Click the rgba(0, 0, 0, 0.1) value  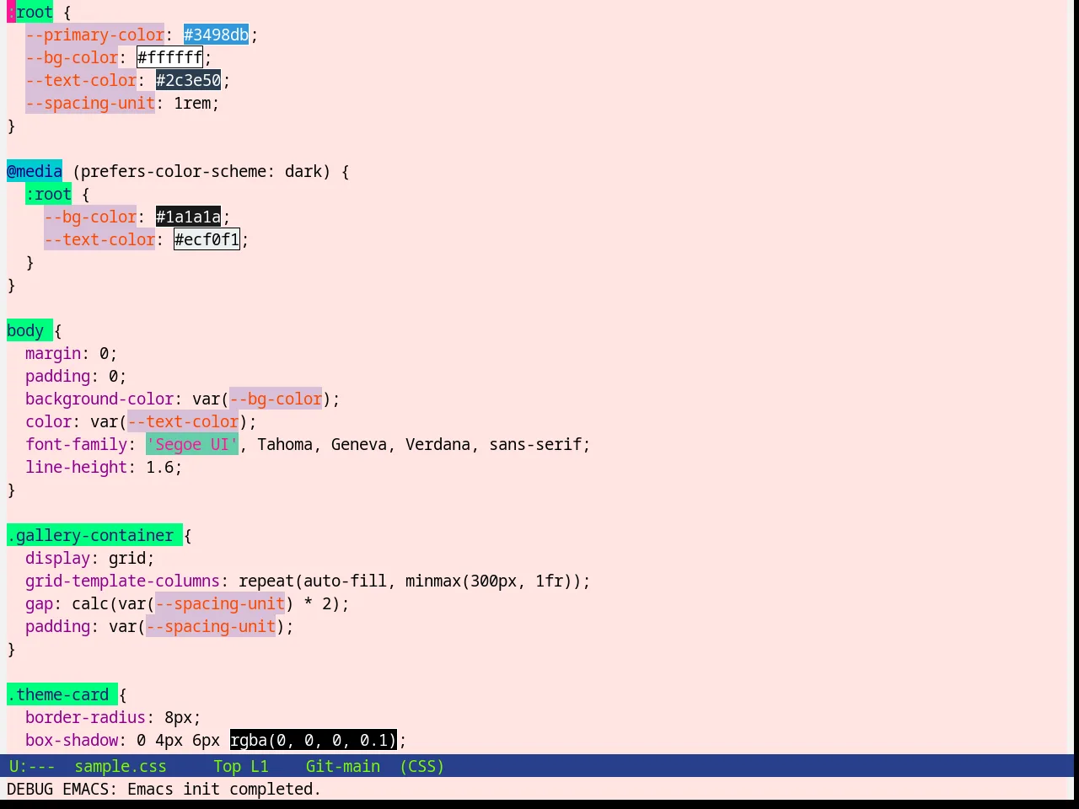click(x=313, y=740)
